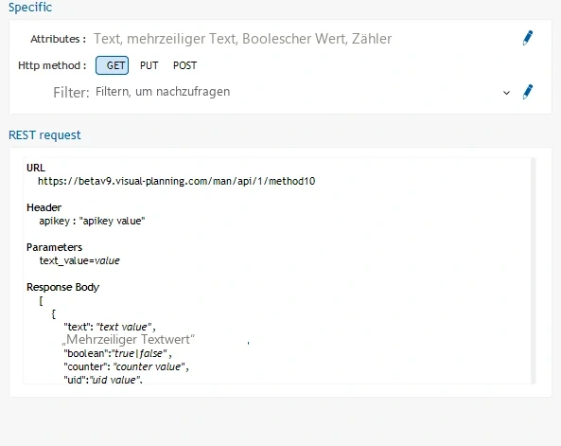
Task: Click the "uid" value response line
Action: click(103, 380)
